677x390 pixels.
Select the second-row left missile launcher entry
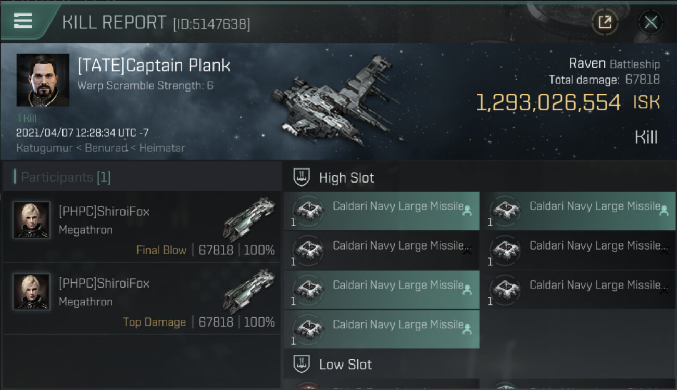point(381,250)
